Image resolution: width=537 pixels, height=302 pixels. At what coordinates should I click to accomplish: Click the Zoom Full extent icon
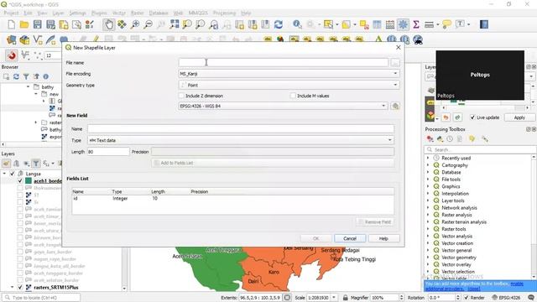point(175,24)
